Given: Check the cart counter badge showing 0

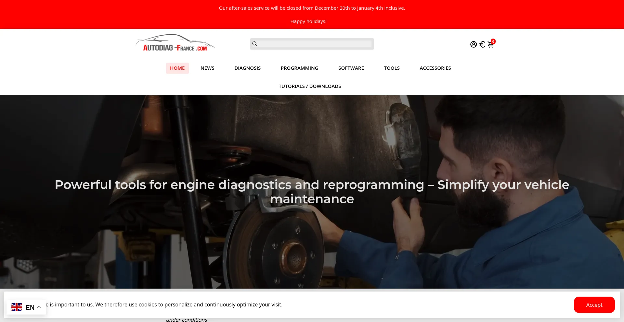Looking at the screenshot, I should (493, 41).
